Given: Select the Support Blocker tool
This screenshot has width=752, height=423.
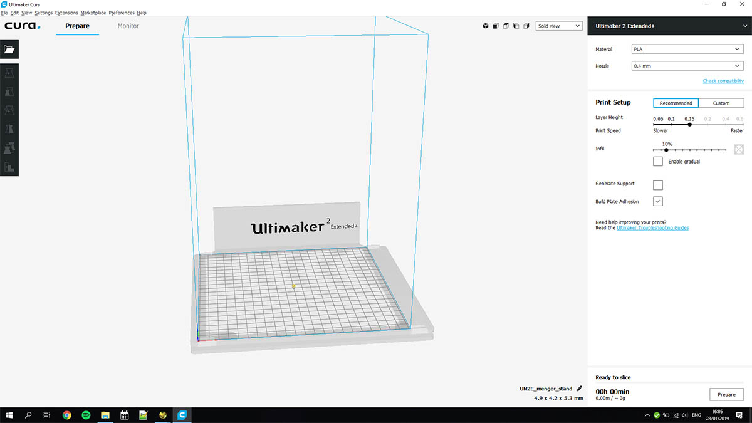Looking at the screenshot, I should tap(9, 167).
